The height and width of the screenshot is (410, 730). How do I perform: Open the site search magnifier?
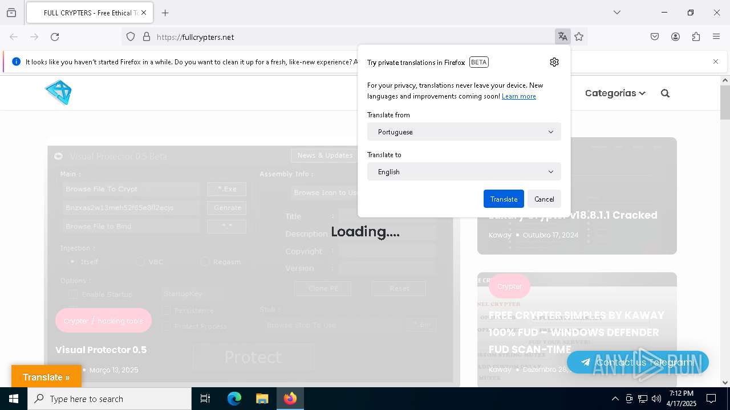tap(665, 93)
